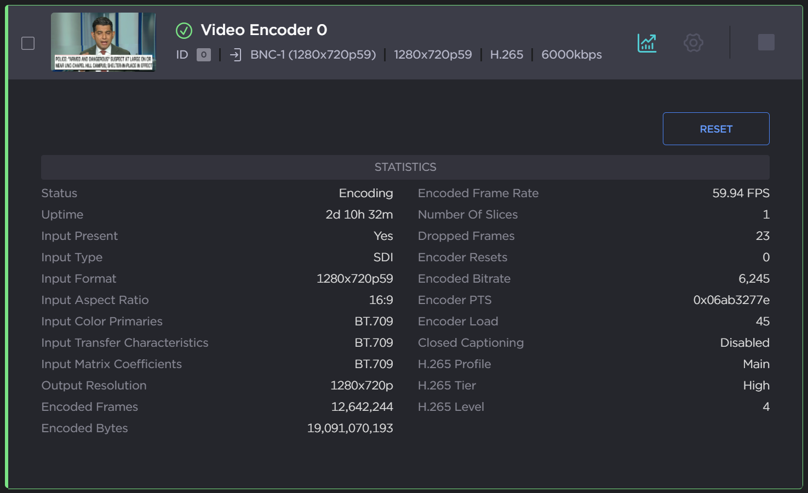Click the green status checkmark icon

184,31
